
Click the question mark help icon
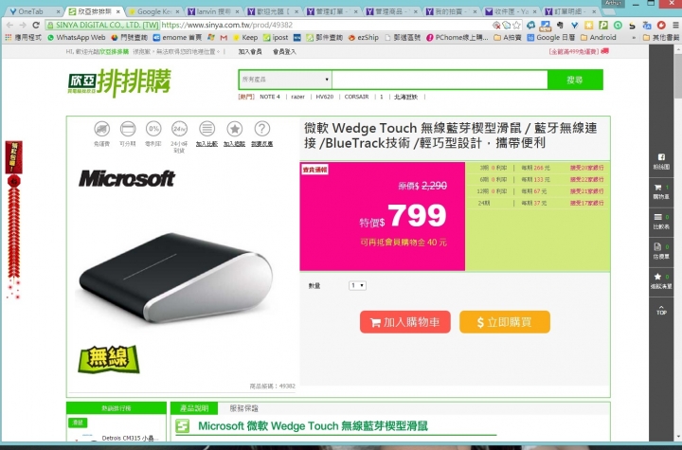[261, 129]
